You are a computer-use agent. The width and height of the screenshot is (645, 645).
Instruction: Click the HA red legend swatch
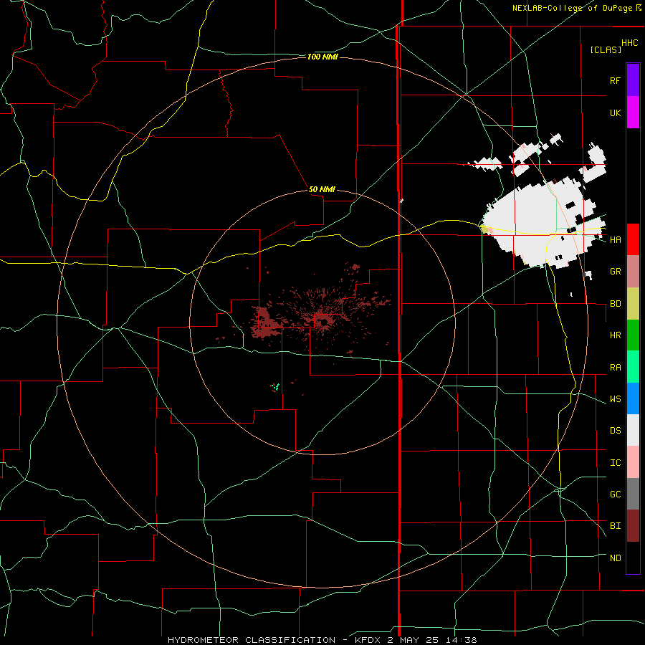pos(633,239)
